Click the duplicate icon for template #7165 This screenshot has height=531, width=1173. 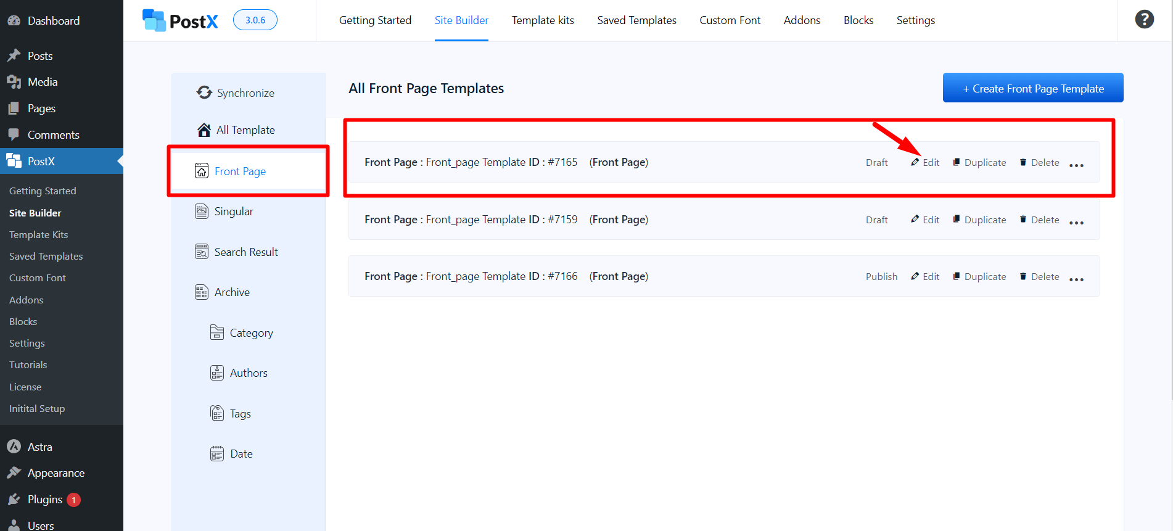(x=957, y=162)
